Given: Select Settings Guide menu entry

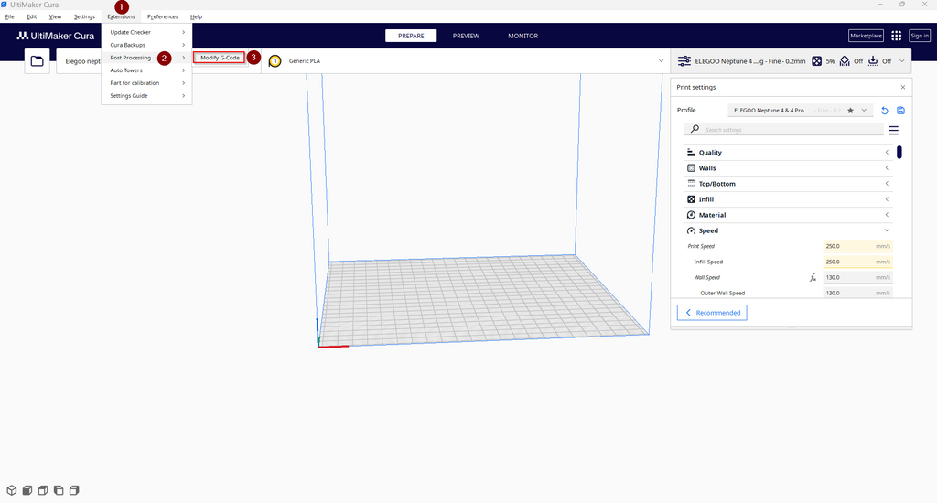Looking at the screenshot, I should click(146, 96).
